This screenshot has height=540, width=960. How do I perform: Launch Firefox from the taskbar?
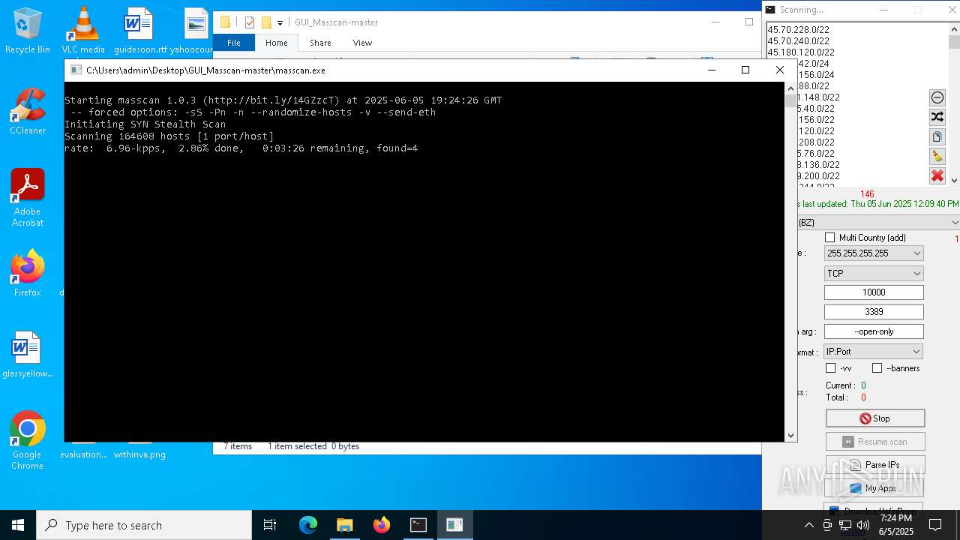tap(382, 525)
